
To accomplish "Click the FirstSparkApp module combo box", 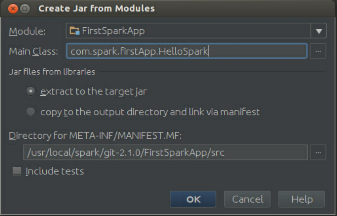I will pos(188,31).
